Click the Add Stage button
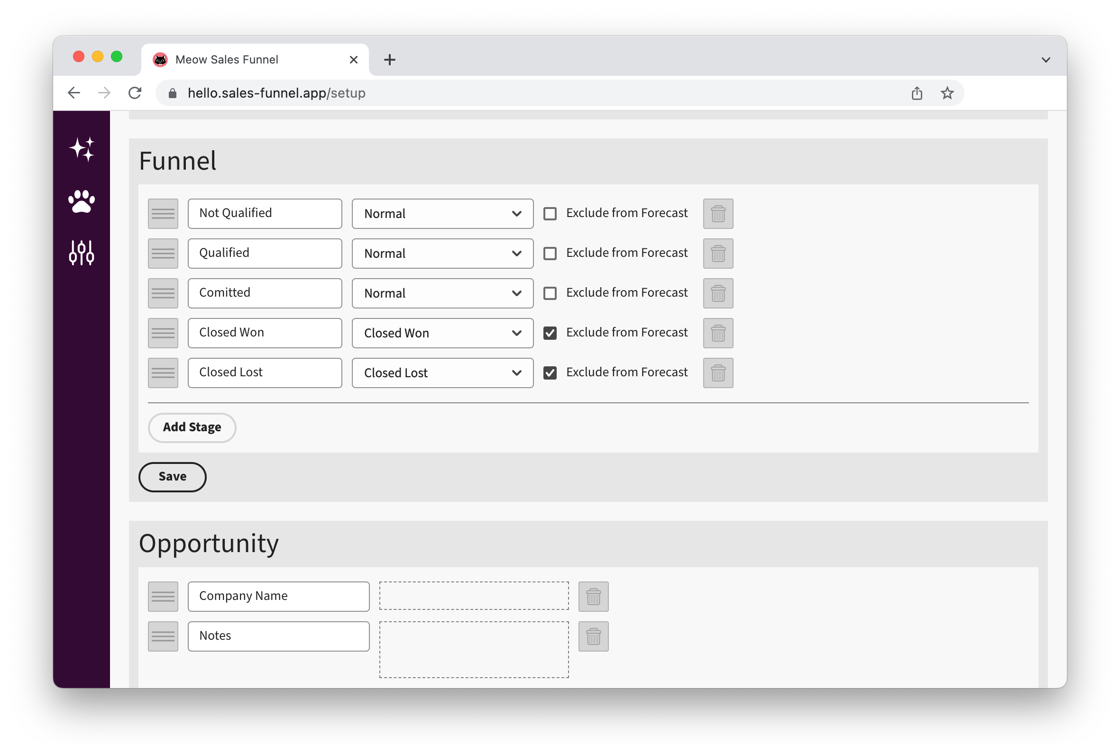 tap(192, 427)
